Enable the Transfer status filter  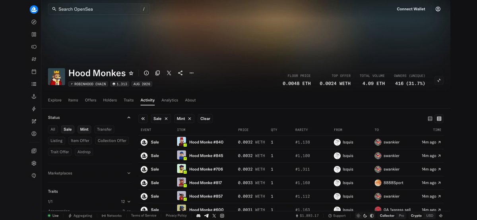(x=104, y=129)
